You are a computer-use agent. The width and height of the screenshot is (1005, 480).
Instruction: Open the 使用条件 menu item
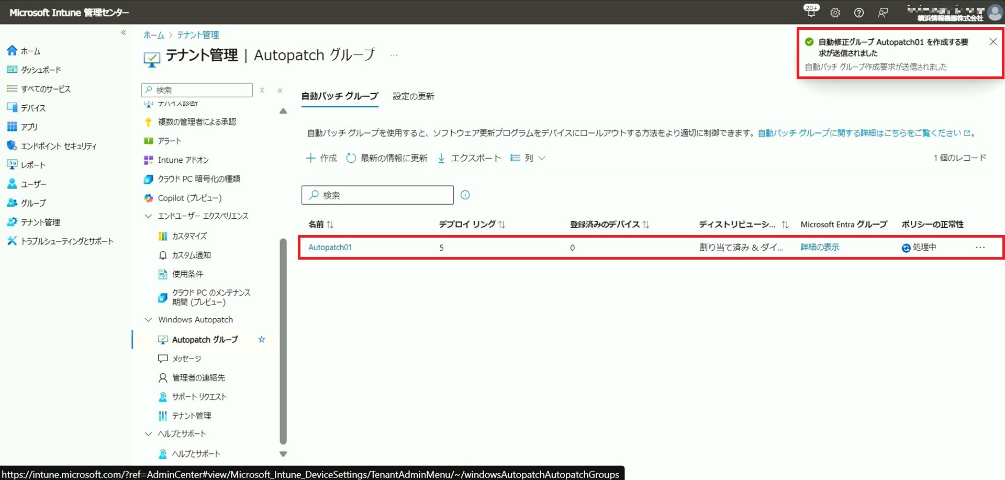(187, 274)
